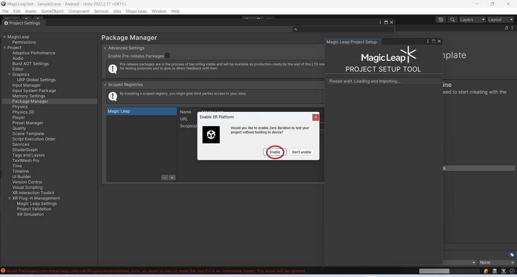Select Script Execution Order entry
Viewport: 517px width, 277px height.
tap(34, 139)
